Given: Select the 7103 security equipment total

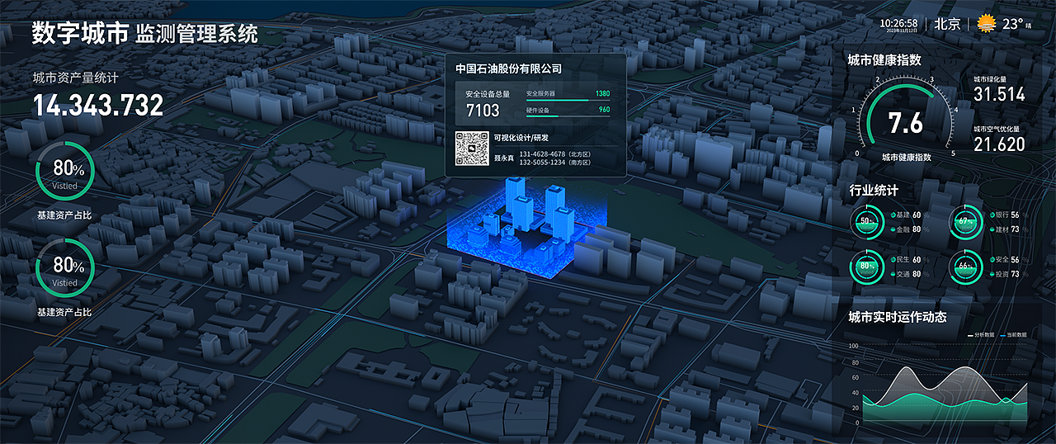Looking at the screenshot, I should coord(483,110).
